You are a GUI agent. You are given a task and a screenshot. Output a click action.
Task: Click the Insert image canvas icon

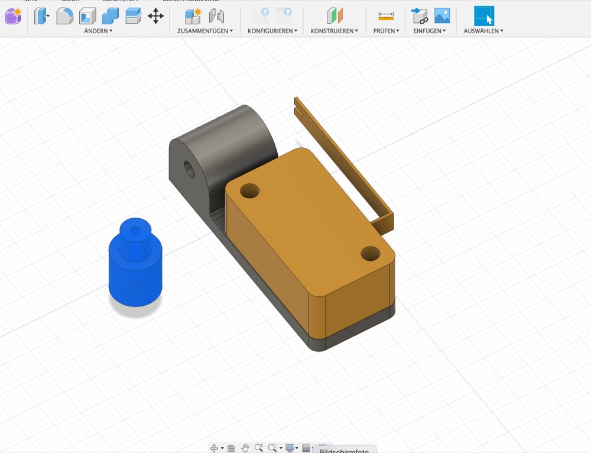442,16
